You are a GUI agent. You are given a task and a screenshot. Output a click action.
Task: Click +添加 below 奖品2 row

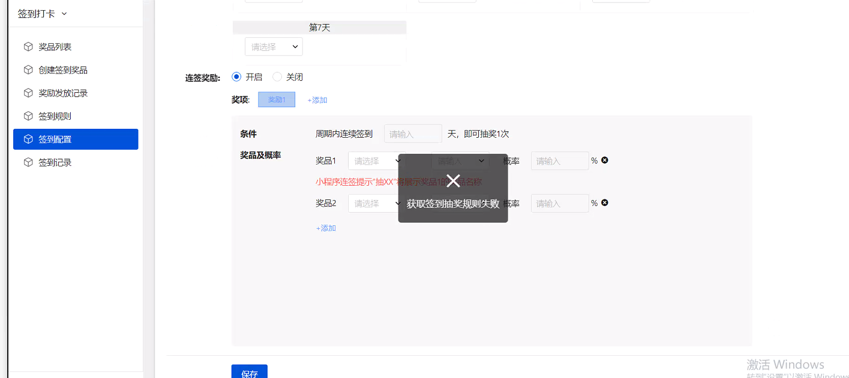[326, 228]
